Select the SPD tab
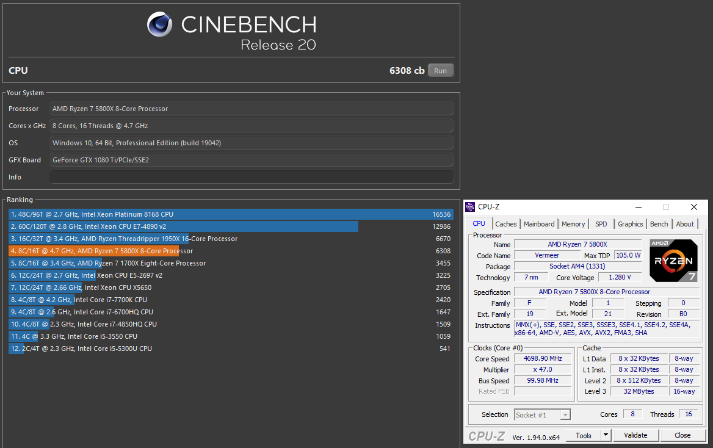This screenshot has width=713, height=448. [x=601, y=224]
